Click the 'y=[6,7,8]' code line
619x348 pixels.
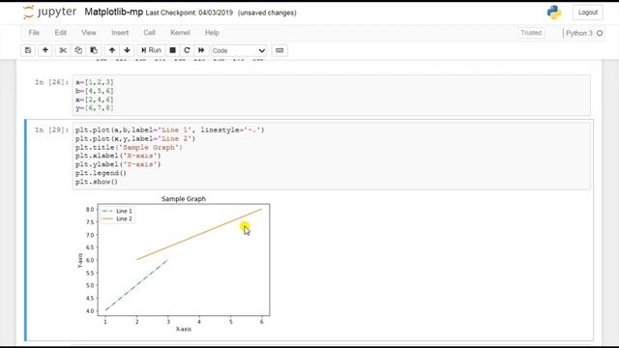[95, 107]
